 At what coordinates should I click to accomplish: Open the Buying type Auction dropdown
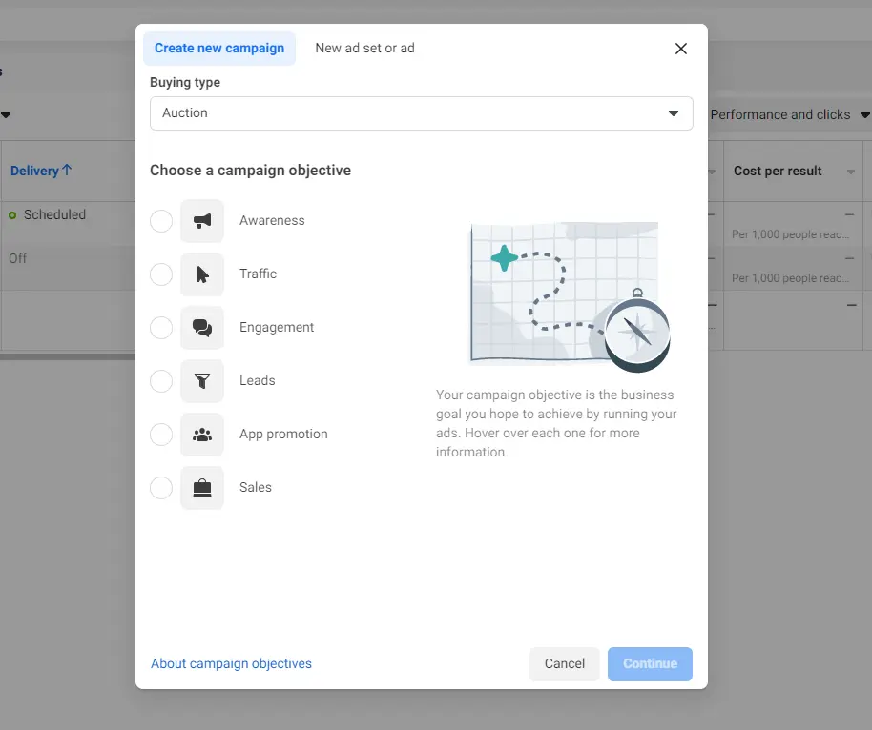pos(421,113)
